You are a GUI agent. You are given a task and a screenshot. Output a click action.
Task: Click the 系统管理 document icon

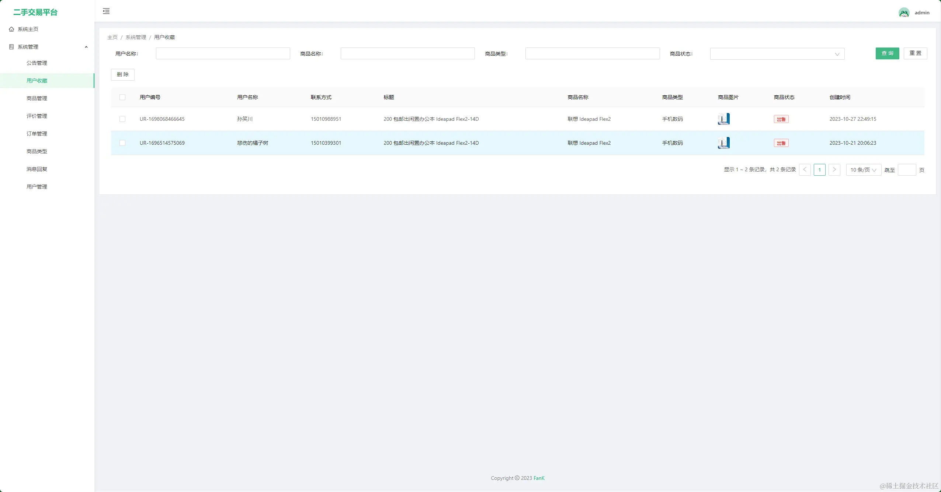(x=11, y=47)
